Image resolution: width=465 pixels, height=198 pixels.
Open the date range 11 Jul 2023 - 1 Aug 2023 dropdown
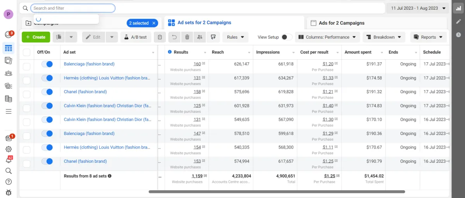418,8
